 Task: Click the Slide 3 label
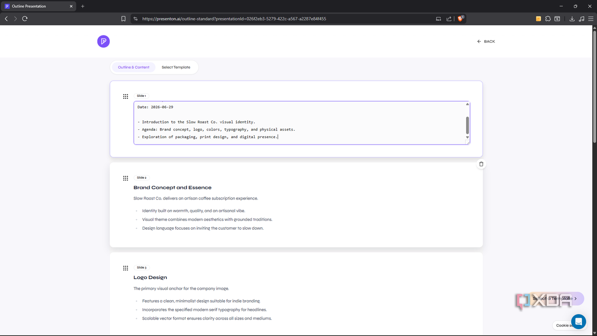(x=142, y=268)
